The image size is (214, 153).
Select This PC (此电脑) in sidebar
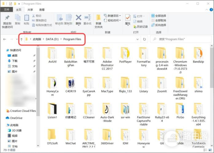(x=12, y=125)
